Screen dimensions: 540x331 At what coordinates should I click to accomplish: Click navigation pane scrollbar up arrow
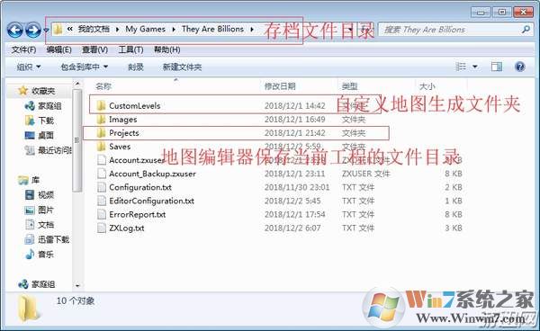pos(77,84)
